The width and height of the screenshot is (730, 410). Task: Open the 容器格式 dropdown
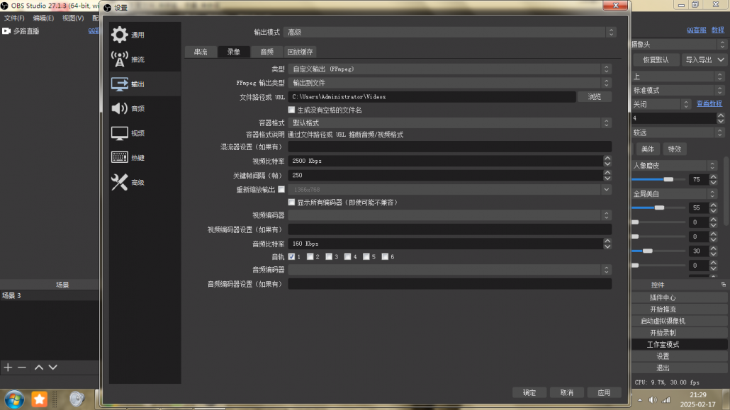[449, 123]
